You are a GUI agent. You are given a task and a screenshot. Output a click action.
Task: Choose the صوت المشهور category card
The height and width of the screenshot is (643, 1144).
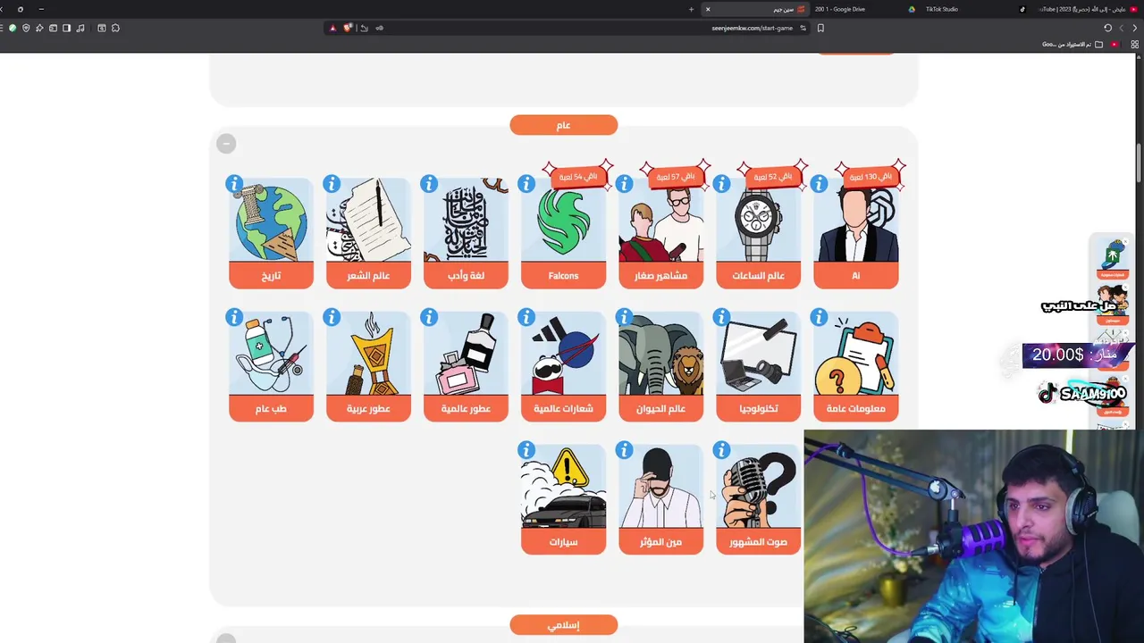pyautogui.click(x=758, y=499)
